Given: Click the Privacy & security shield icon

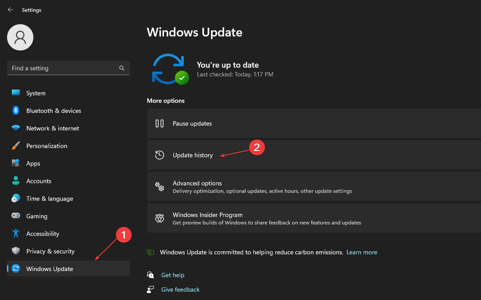Looking at the screenshot, I should 16,251.
